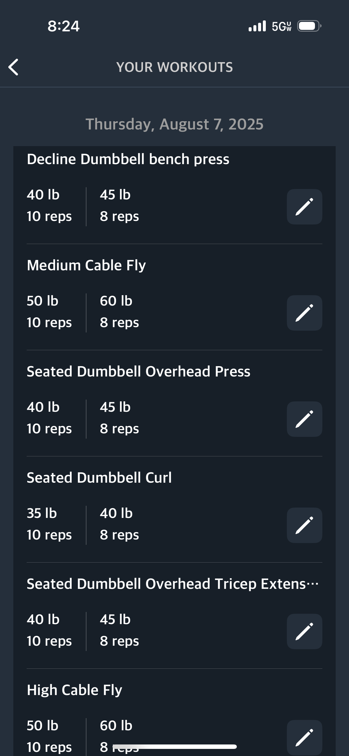Select the 60 lb Medium Cable Fly set
The width and height of the screenshot is (349, 756).
point(119,311)
